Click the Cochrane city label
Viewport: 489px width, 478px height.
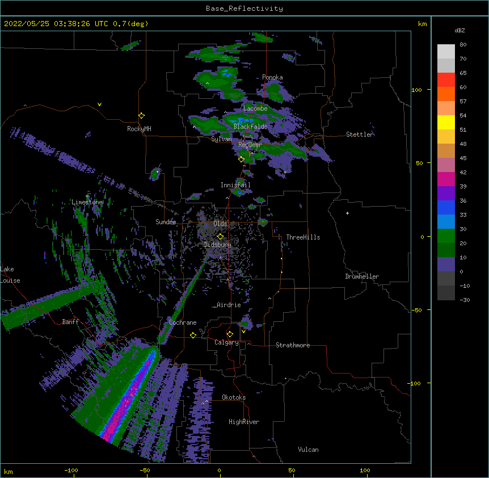(183, 322)
